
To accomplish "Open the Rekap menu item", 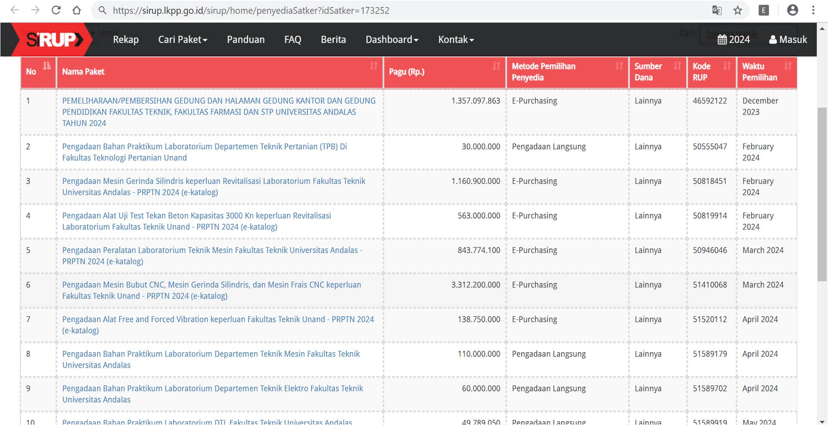I will pyautogui.click(x=126, y=40).
